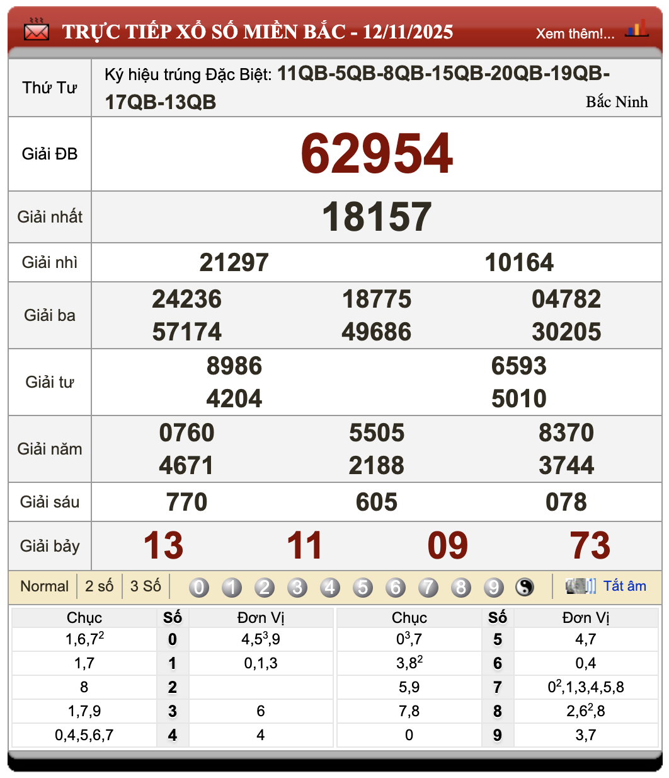669x778 pixels.
Task: Select the 2 số view option
Action: [x=98, y=586]
